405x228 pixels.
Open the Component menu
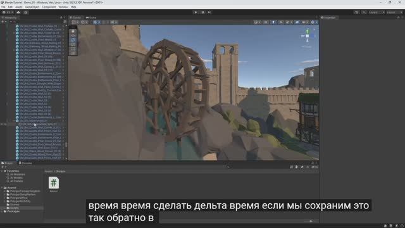coord(49,7)
